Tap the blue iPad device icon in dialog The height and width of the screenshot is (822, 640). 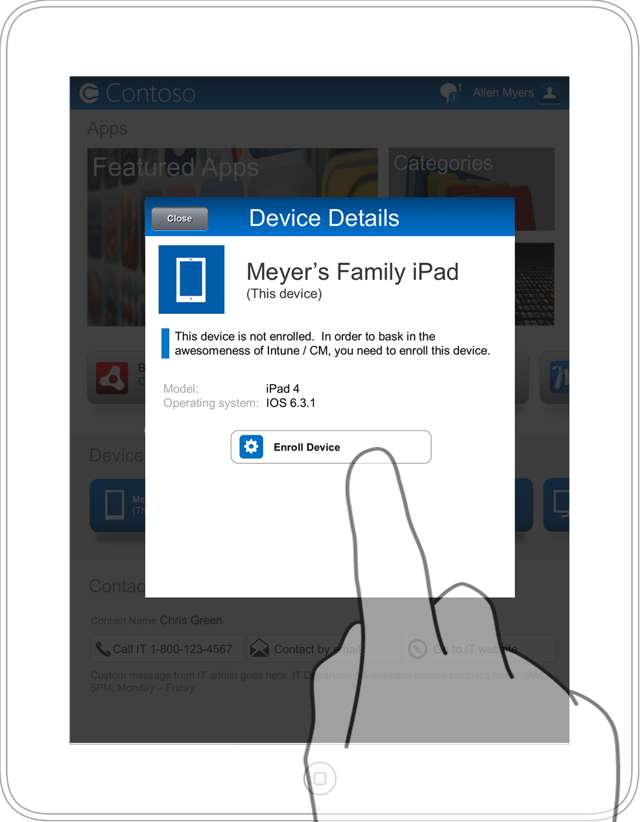(191, 280)
